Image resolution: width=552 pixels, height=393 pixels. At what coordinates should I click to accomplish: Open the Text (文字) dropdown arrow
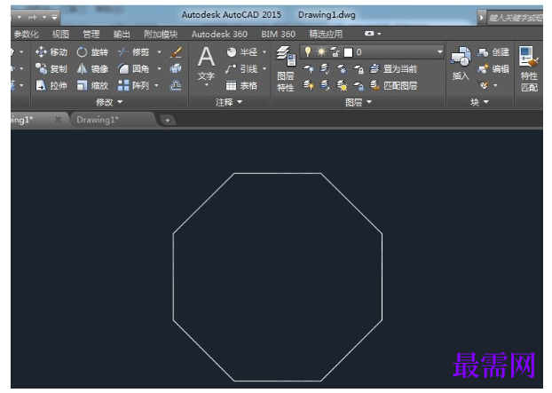206,85
